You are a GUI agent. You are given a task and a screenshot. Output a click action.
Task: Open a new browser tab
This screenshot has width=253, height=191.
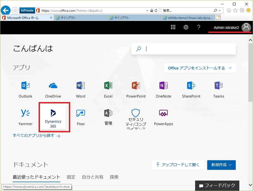[x=218, y=18]
